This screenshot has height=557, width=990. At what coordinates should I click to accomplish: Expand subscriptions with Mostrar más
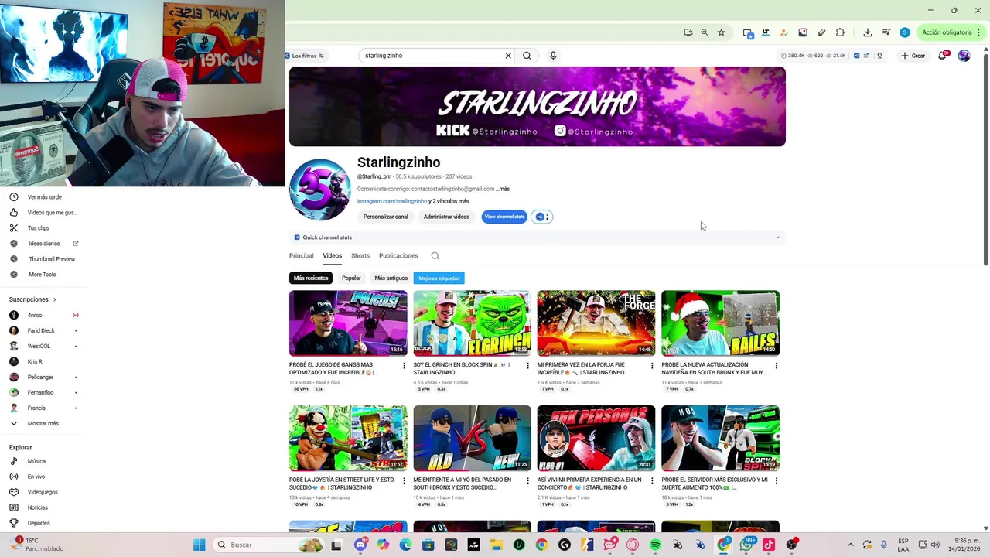point(45,423)
